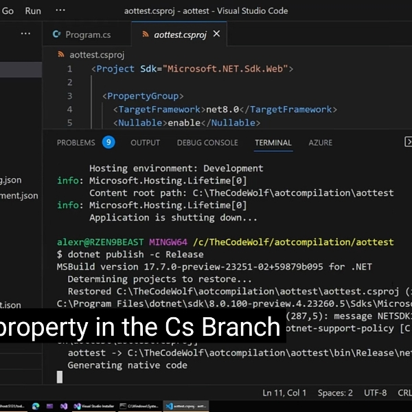Open Microsoft Edge from the taskbar

[36, 407]
